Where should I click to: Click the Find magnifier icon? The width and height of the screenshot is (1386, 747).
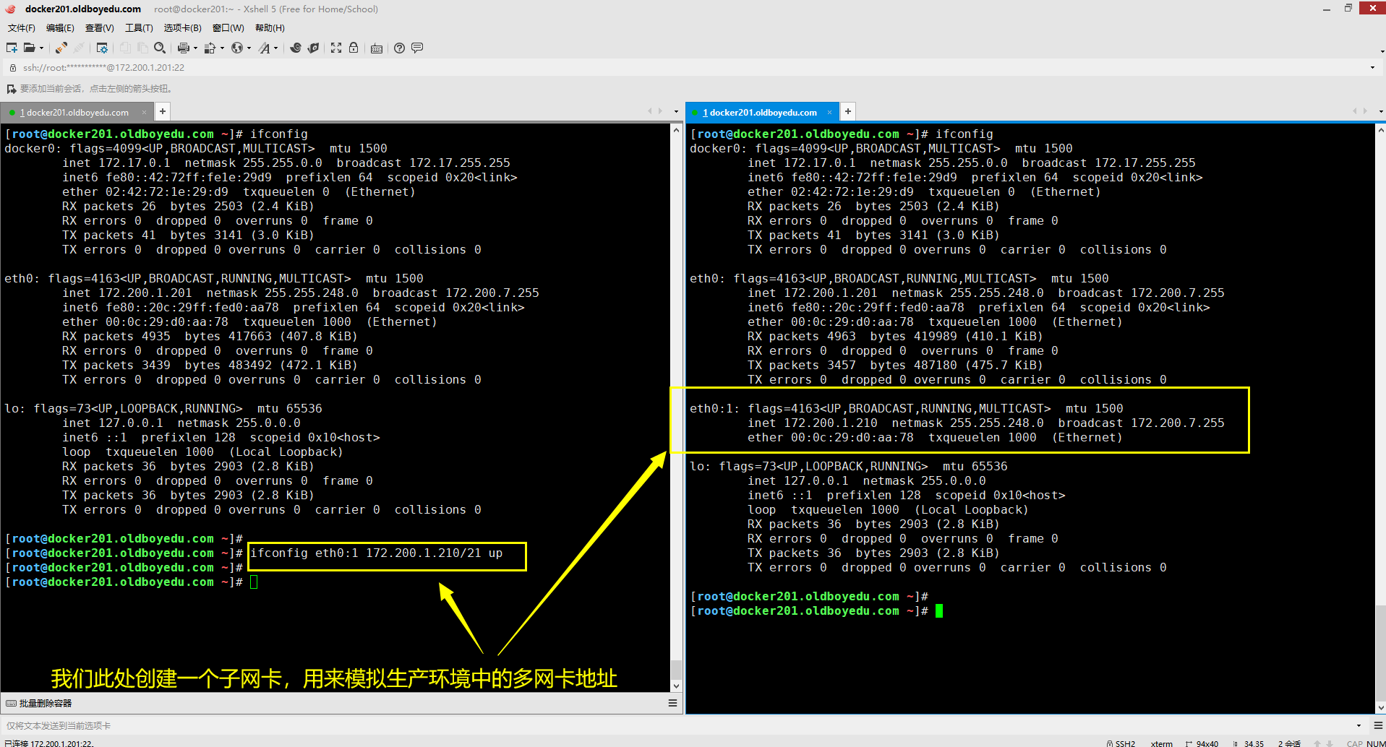(x=160, y=48)
